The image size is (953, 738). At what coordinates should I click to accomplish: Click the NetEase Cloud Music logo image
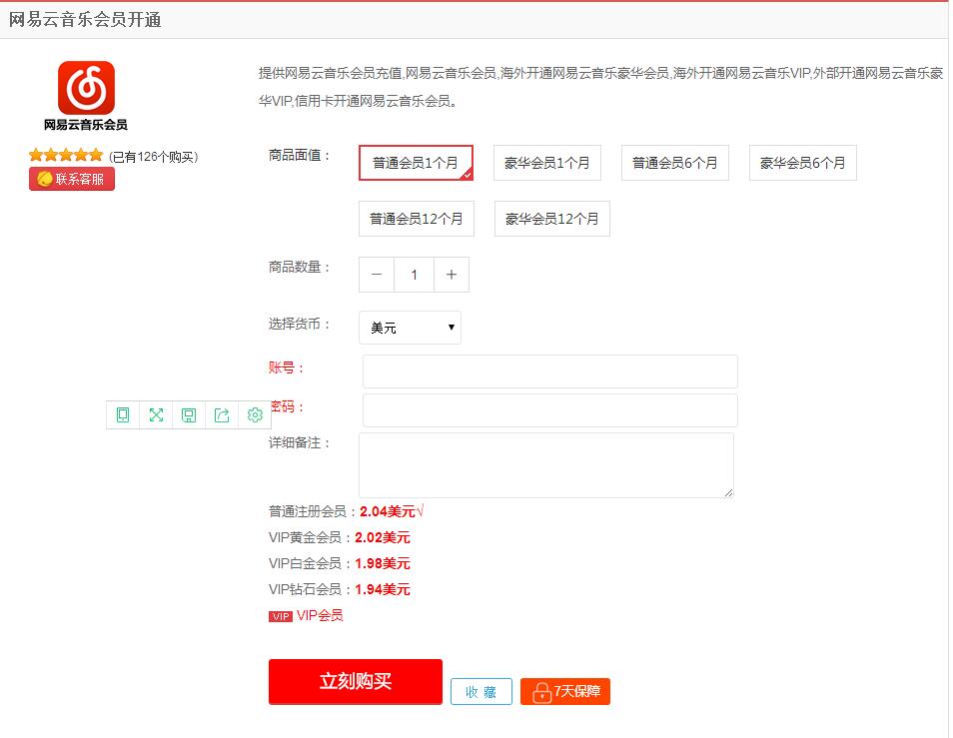click(x=86, y=88)
